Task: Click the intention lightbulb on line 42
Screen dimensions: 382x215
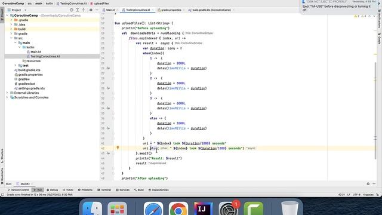Action: [x=118, y=148]
